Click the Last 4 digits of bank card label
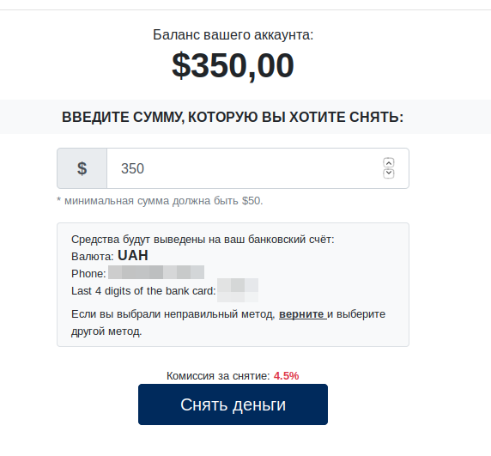Viewport: 491px width, 456px height. 143,291
